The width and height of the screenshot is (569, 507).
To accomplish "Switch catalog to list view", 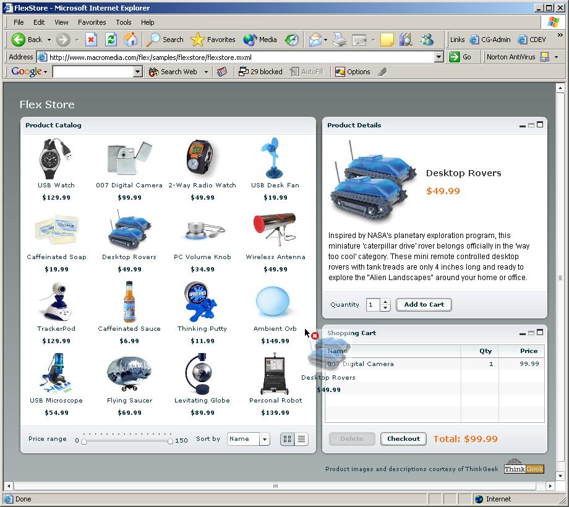I will pyautogui.click(x=301, y=439).
